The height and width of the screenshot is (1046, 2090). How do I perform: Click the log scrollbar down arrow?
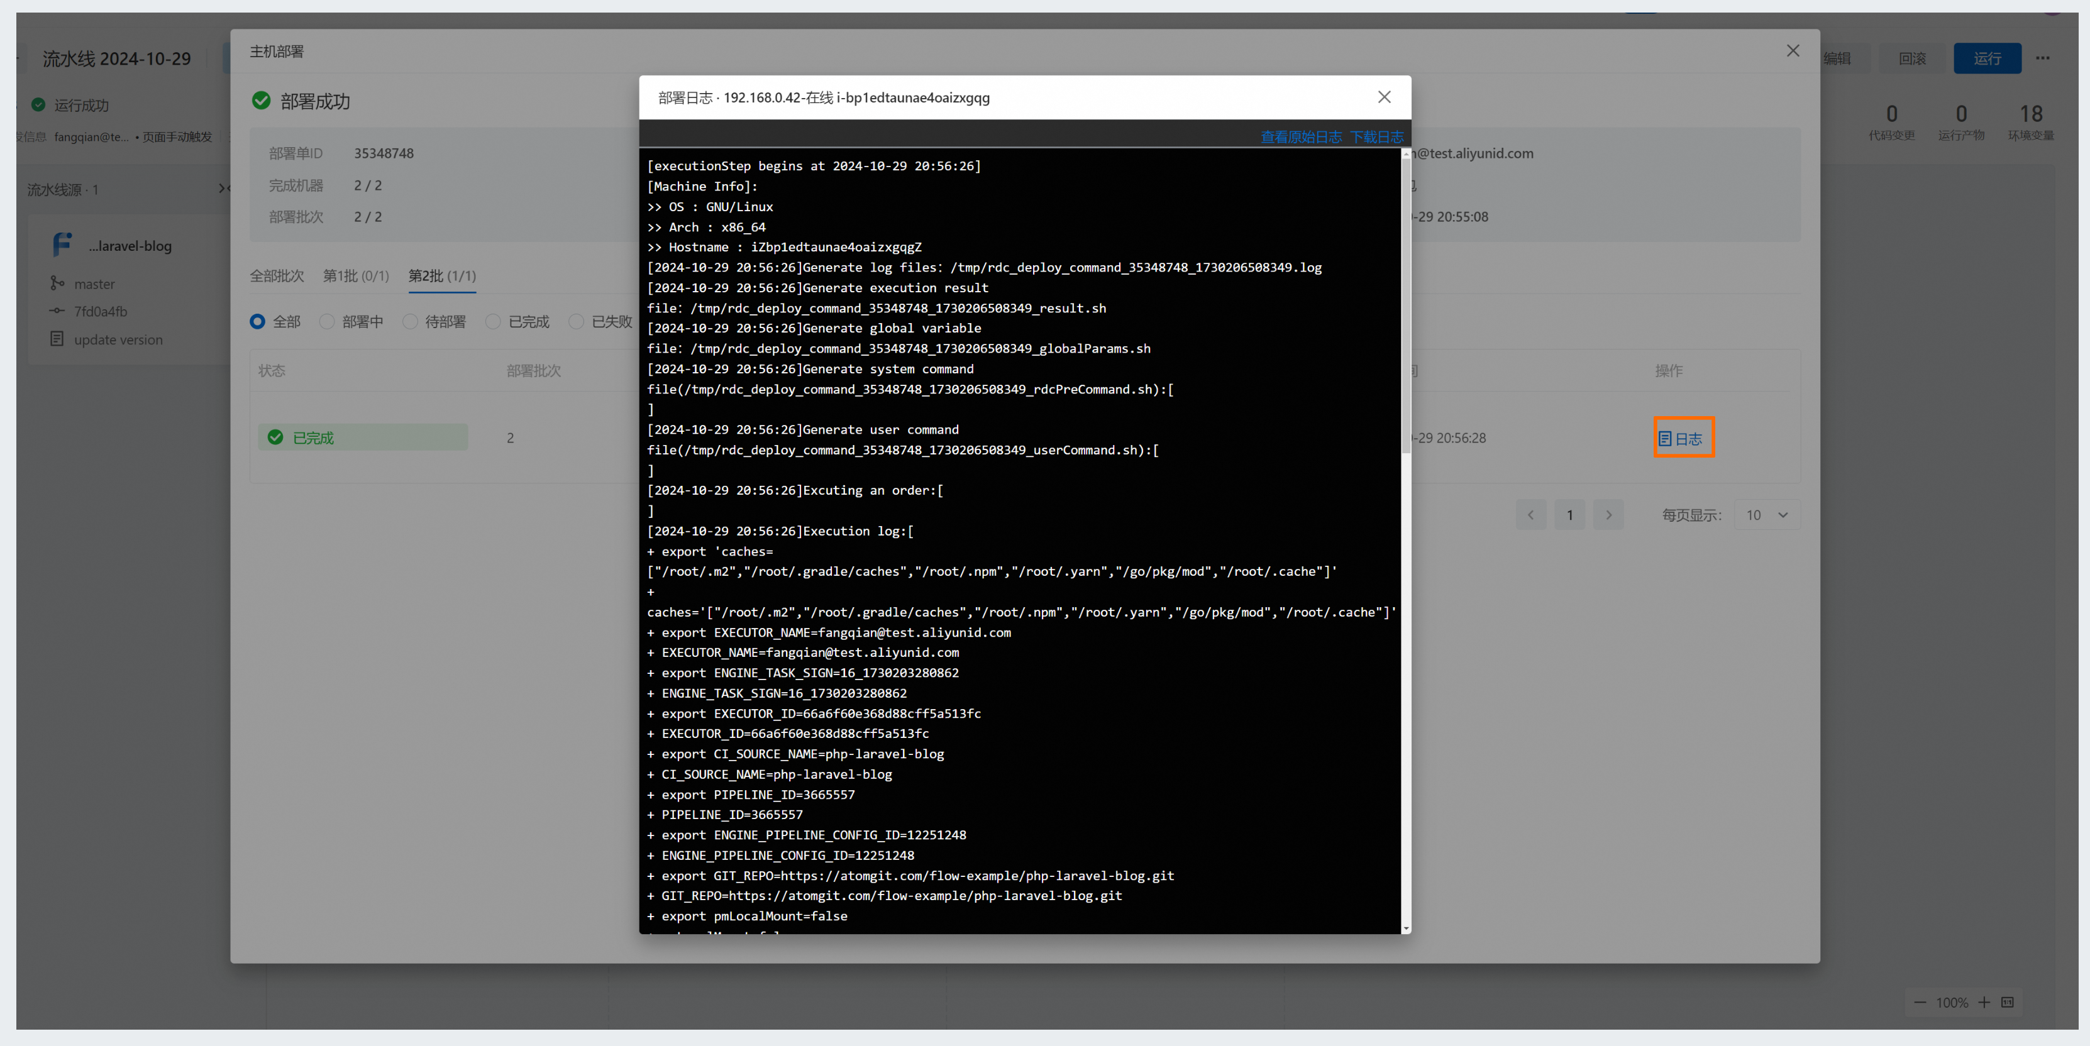coord(1406,928)
